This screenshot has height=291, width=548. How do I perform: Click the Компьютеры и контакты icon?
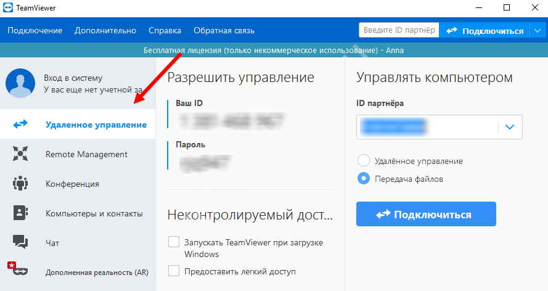point(20,213)
